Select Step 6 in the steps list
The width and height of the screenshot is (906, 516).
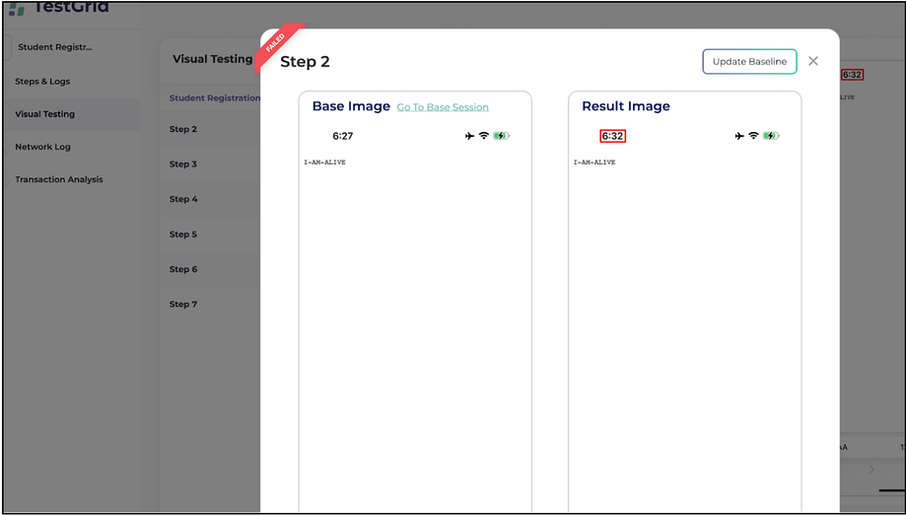[183, 269]
